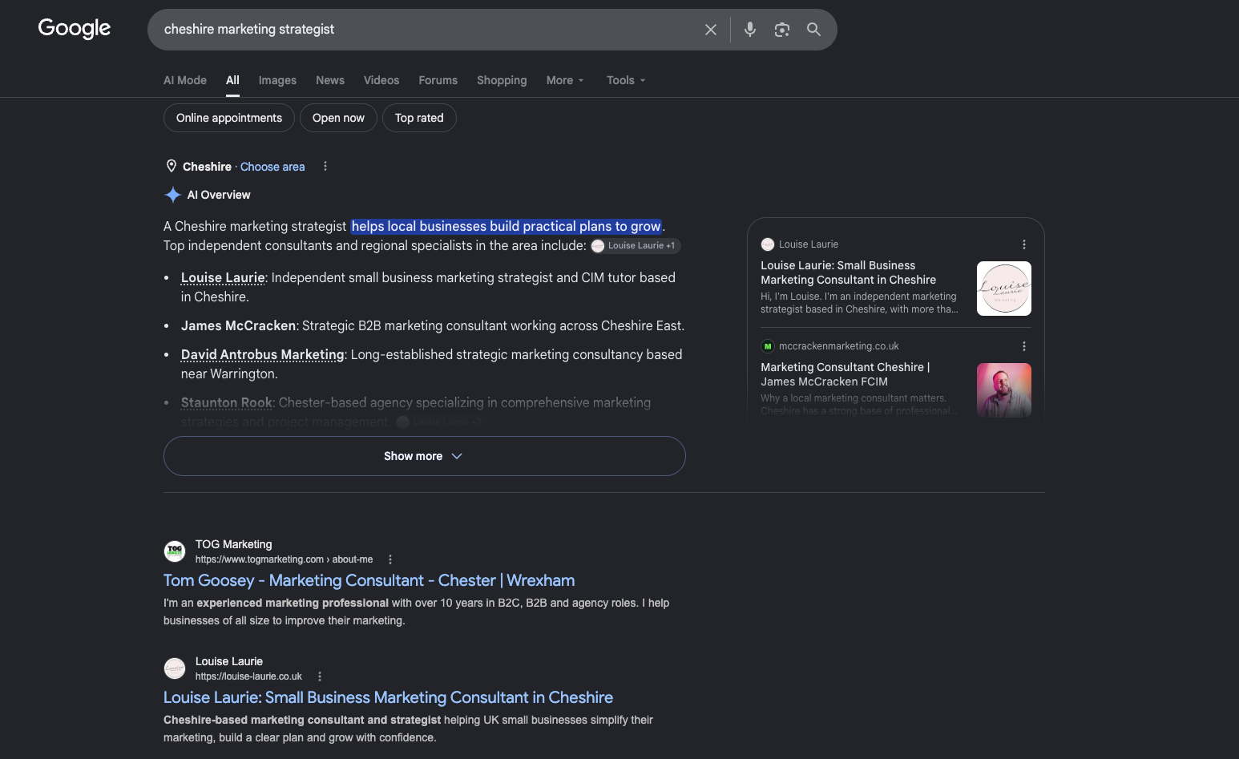Open the Shopping tab
Image resolution: width=1239 pixels, height=759 pixels.
click(502, 80)
